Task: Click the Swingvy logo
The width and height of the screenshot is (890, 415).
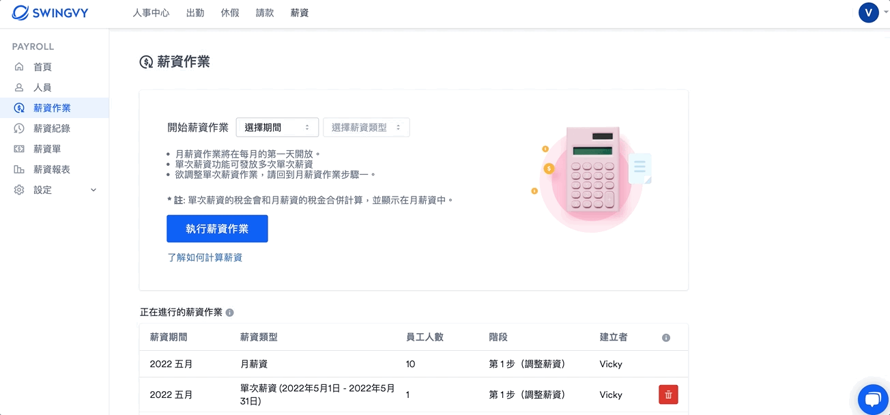Action: tap(50, 13)
